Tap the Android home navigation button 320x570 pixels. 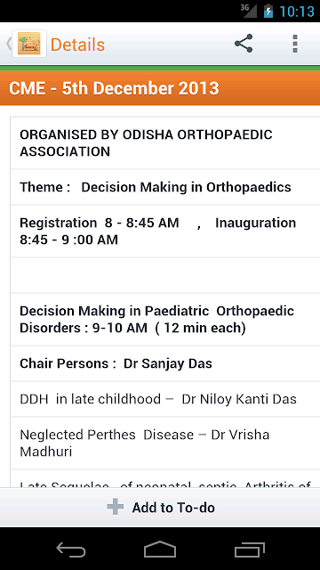160,550
